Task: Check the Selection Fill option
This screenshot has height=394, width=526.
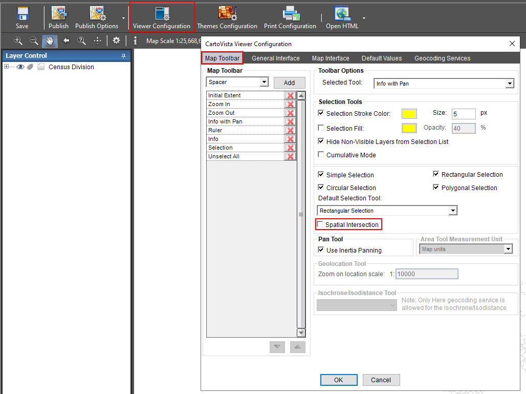Action: [x=321, y=128]
